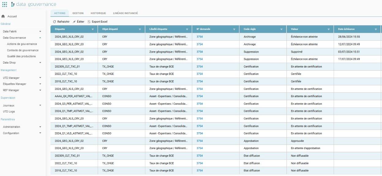Viewport: 382px width, 176px height.
Task: Select the 2024_Q1_VLD_ASTMGT_VAL row label
Action: 73,133
